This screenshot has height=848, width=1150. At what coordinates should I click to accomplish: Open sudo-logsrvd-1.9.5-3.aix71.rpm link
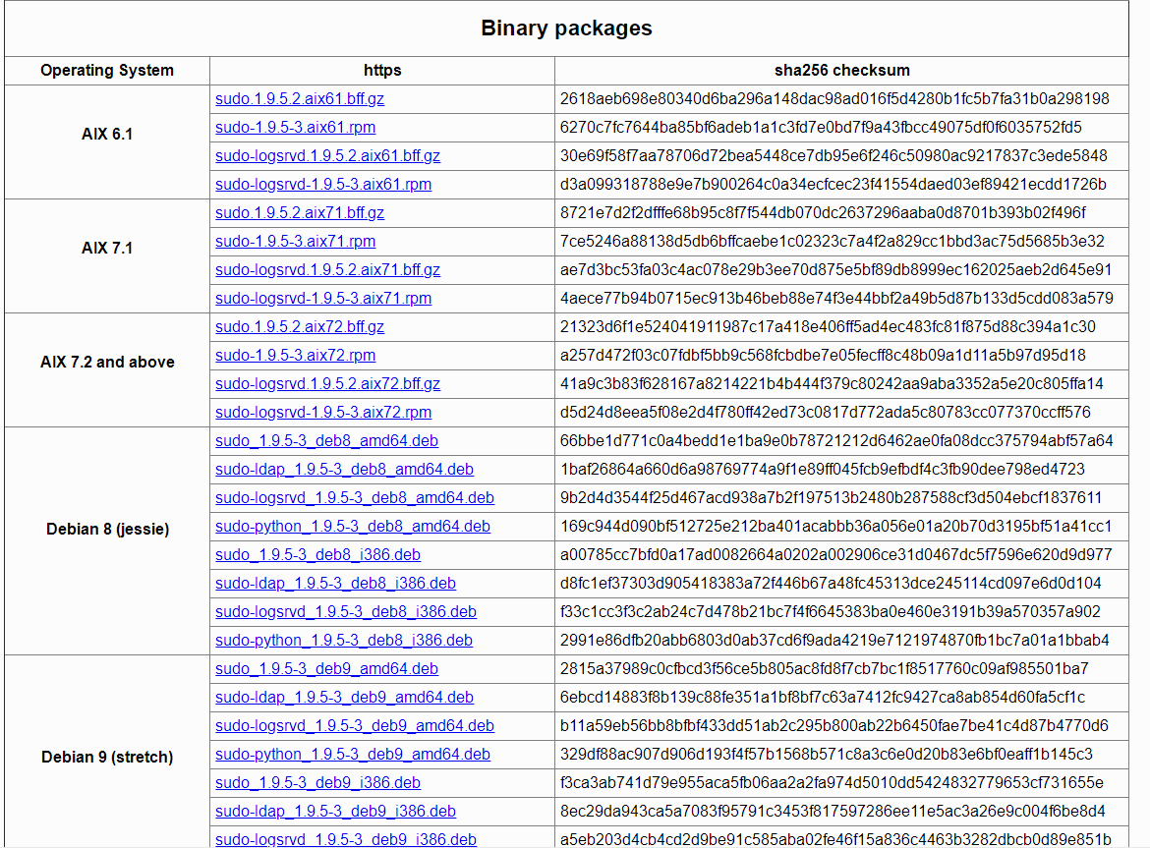323,299
